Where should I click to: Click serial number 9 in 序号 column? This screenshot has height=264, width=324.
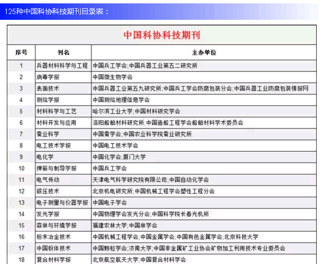(21, 157)
